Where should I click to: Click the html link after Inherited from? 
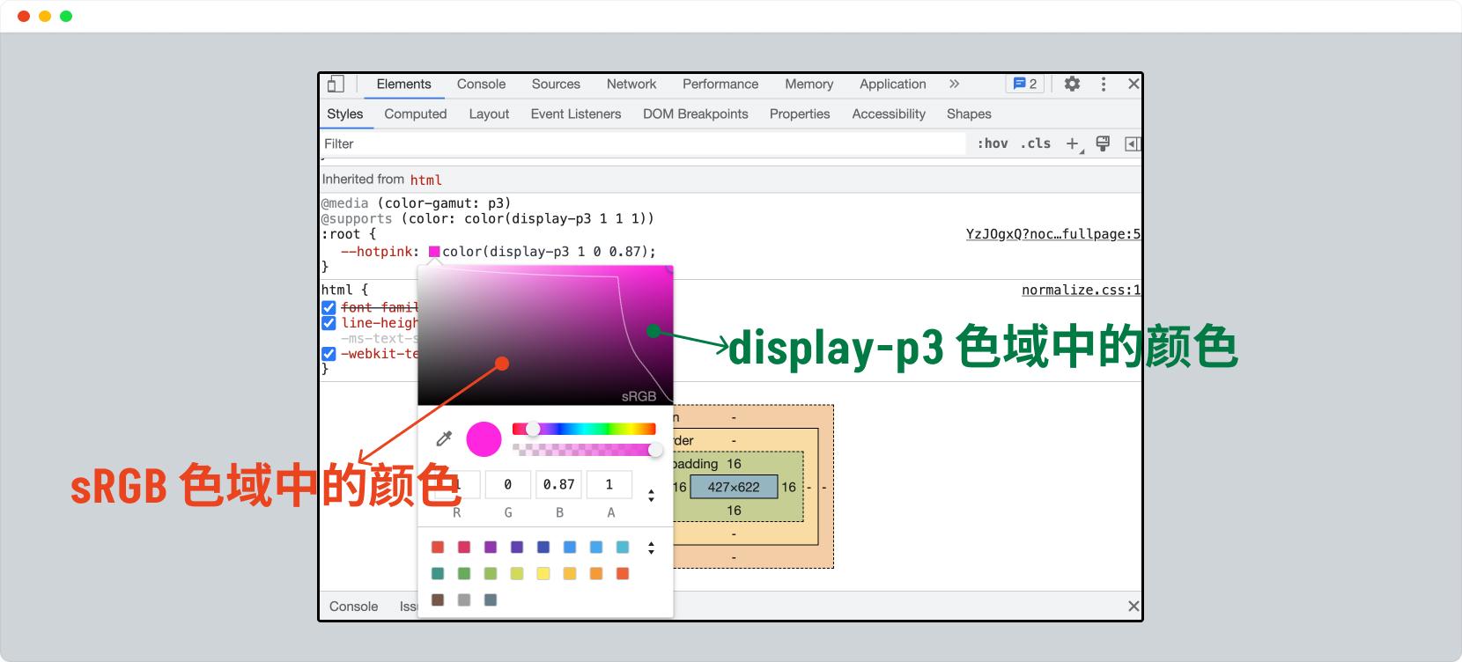[426, 180]
